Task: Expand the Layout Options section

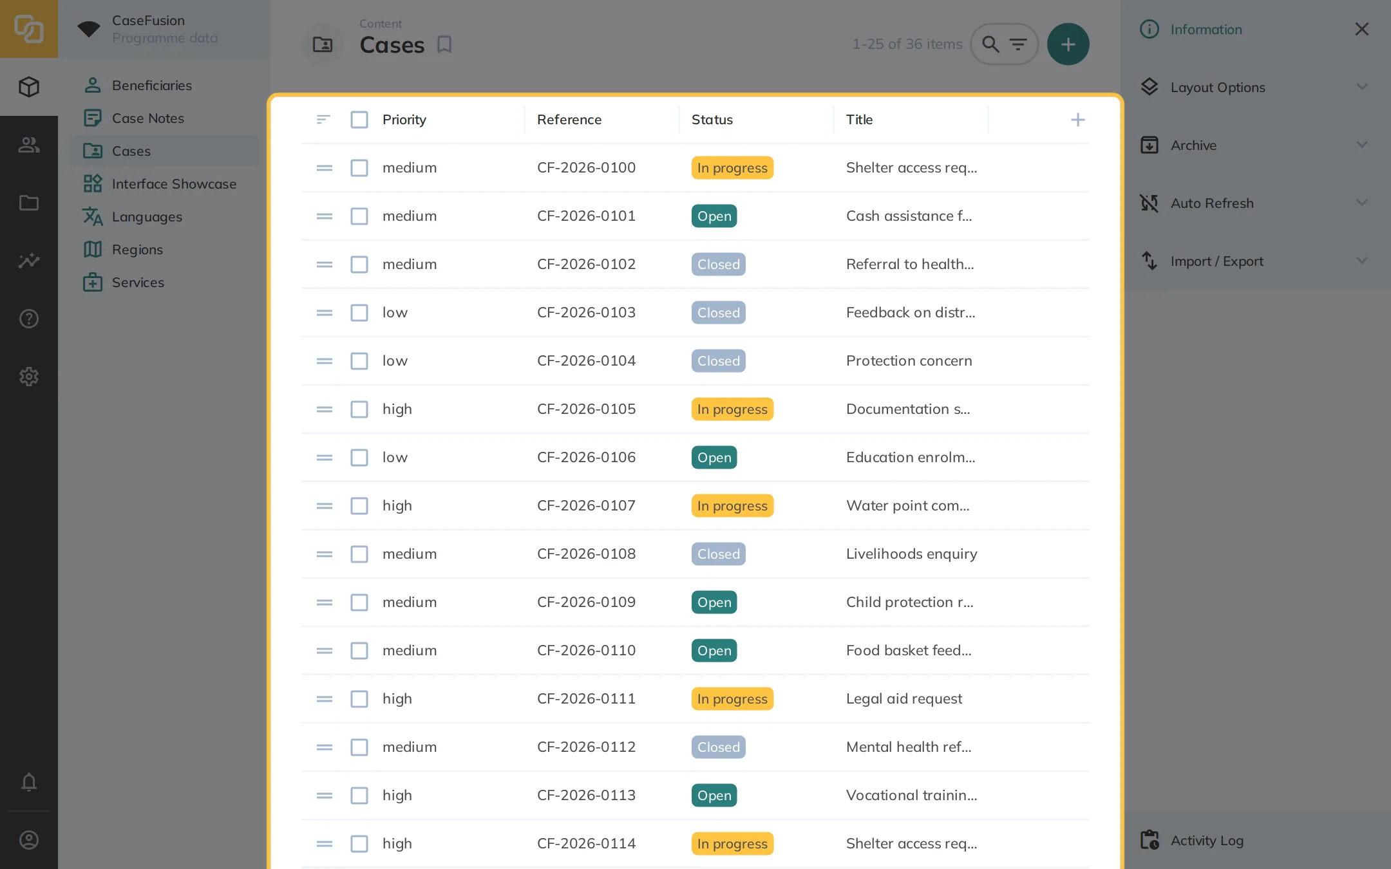Action: (1255, 87)
